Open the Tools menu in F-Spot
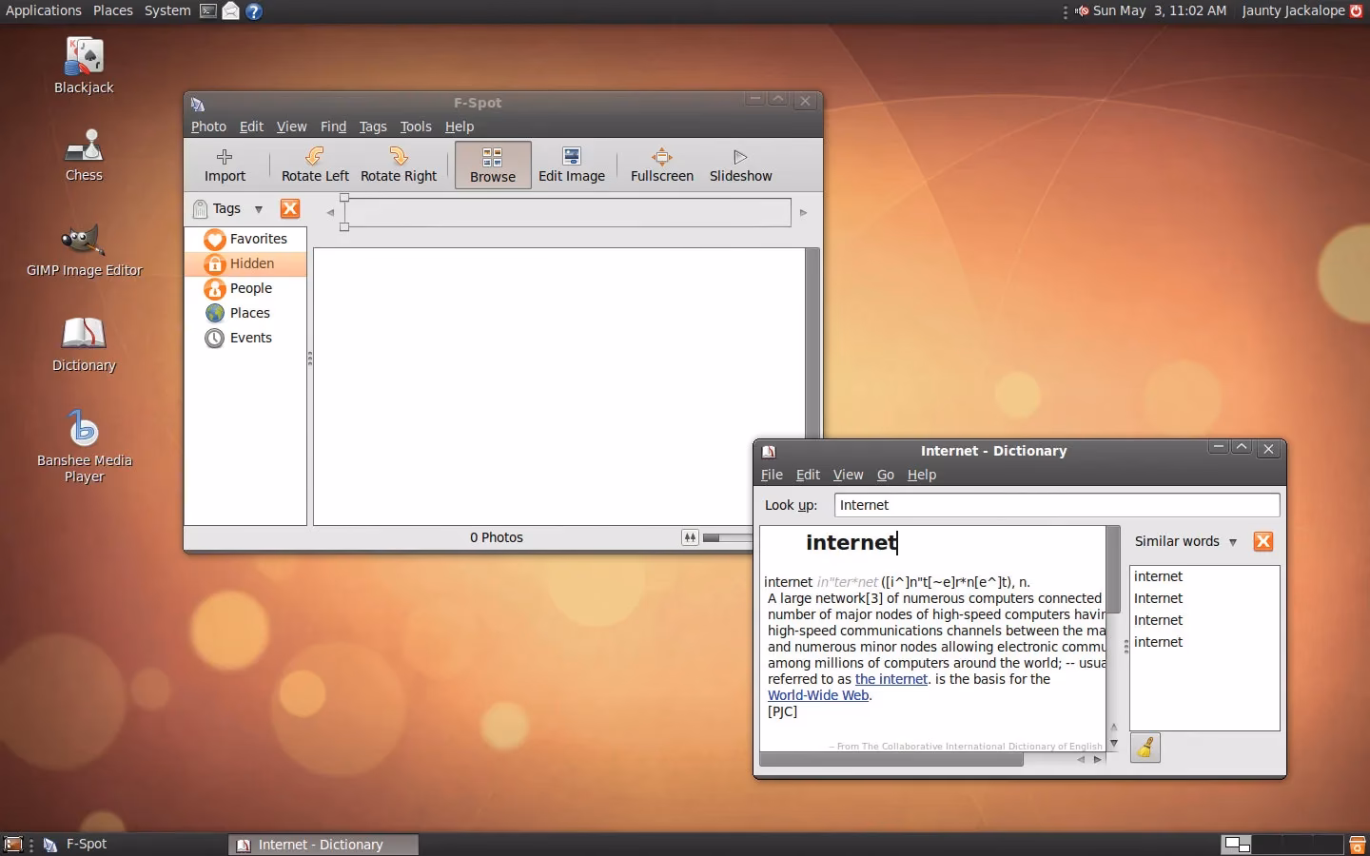 point(415,126)
